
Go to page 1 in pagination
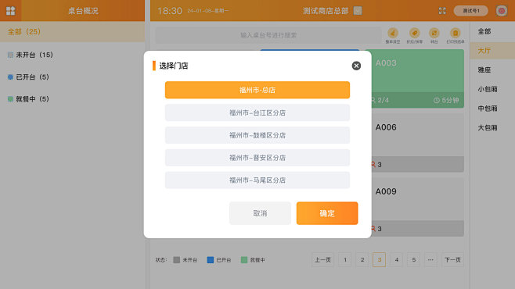(x=345, y=260)
